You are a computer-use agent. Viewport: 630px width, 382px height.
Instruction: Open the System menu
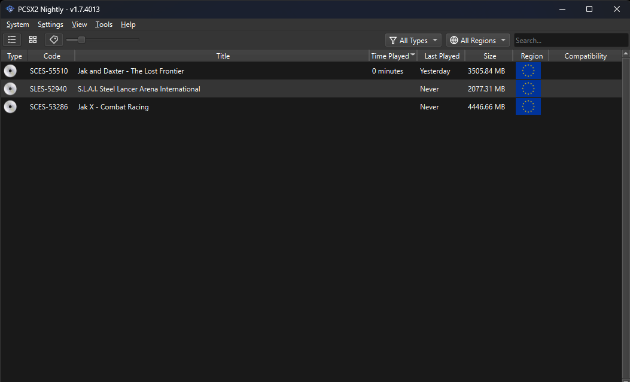click(x=18, y=25)
